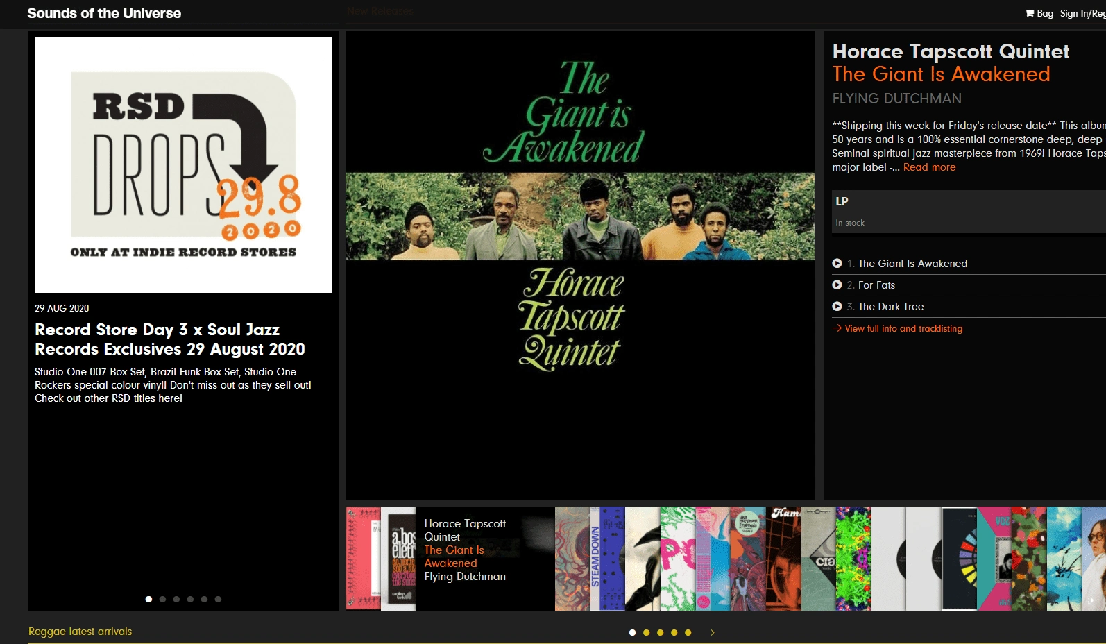Play track The Giant Is Awakened

click(837, 264)
